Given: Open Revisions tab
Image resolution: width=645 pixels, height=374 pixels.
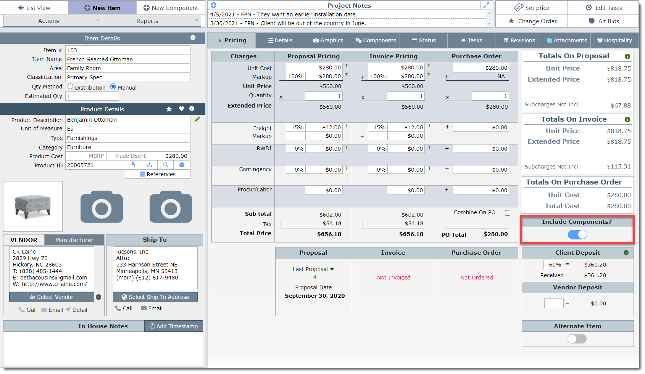Looking at the screenshot, I should pyautogui.click(x=519, y=40).
